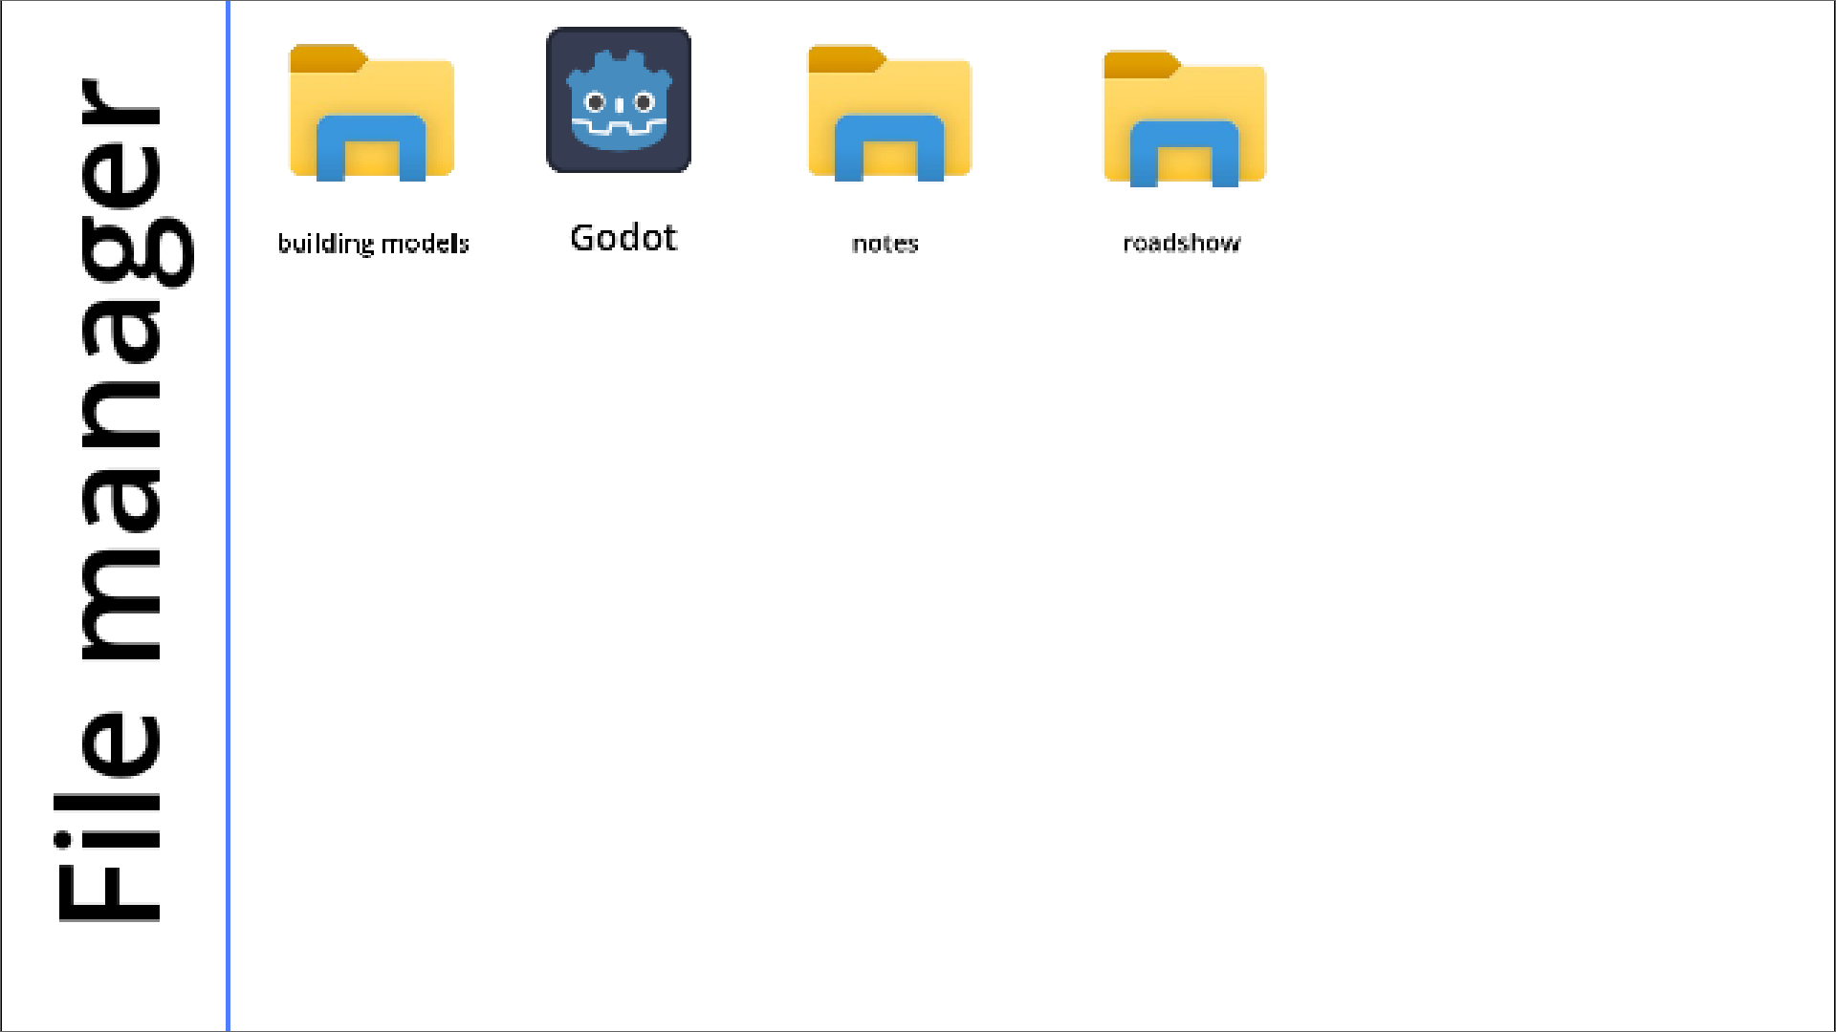Open the building models folder icon
This screenshot has height=1032, width=1836.
(372, 113)
